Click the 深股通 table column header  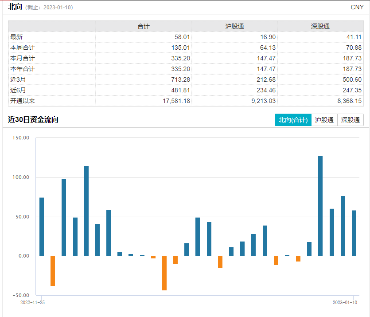pos(320,26)
